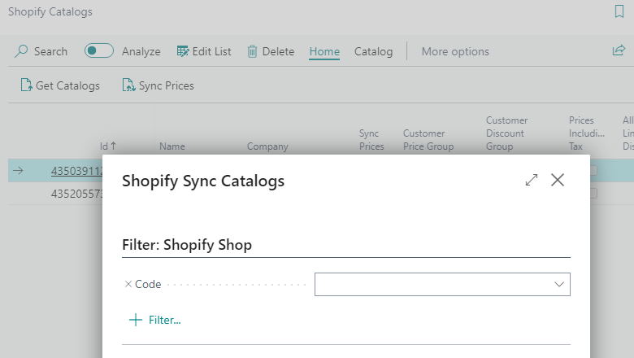The width and height of the screenshot is (634, 358).
Task: Run the Sync Prices action
Action: pos(158,85)
